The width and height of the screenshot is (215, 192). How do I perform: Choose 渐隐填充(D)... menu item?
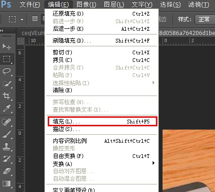(102, 41)
